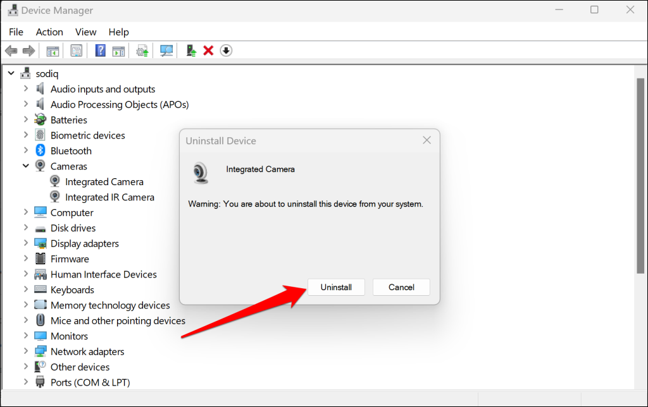Collapse the Cameras category

pyautogui.click(x=25, y=166)
